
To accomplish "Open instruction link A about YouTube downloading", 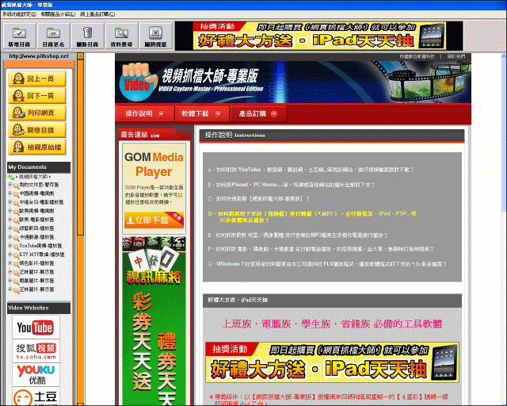I will 311,170.
